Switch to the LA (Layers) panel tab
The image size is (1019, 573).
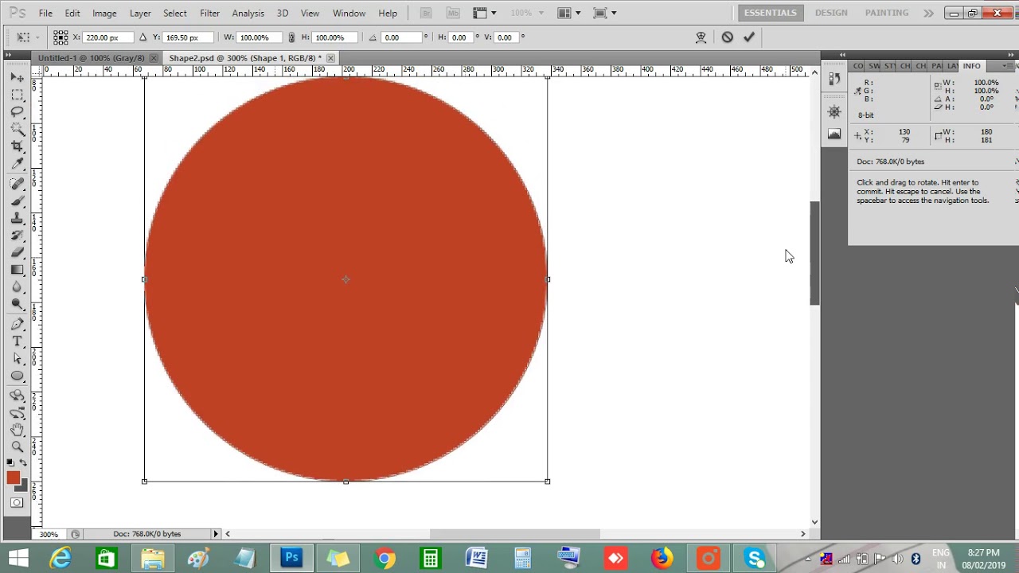[952, 66]
